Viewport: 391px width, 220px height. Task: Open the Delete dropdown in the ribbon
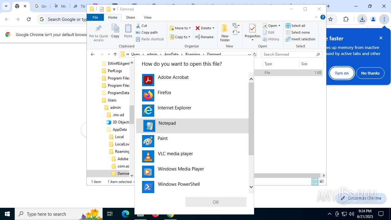click(205, 28)
